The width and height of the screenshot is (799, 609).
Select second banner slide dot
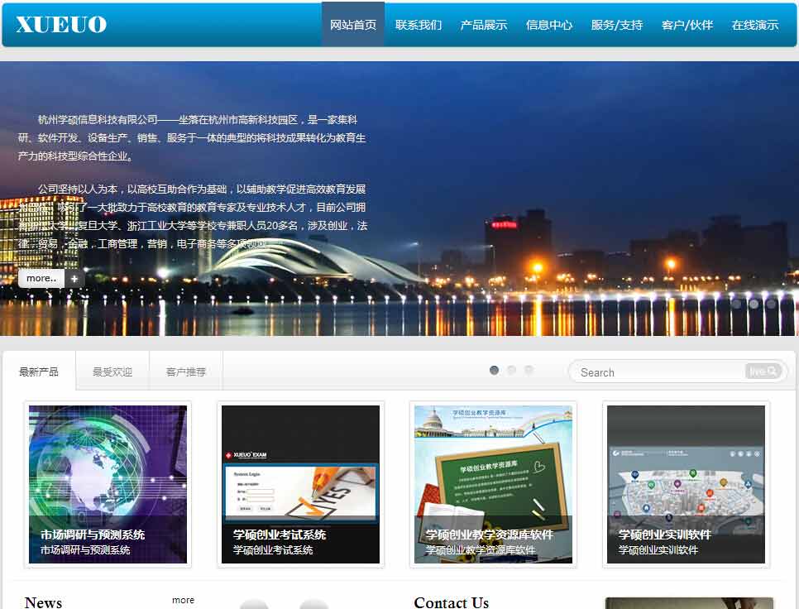pyautogui.click(x=754, y=304)
